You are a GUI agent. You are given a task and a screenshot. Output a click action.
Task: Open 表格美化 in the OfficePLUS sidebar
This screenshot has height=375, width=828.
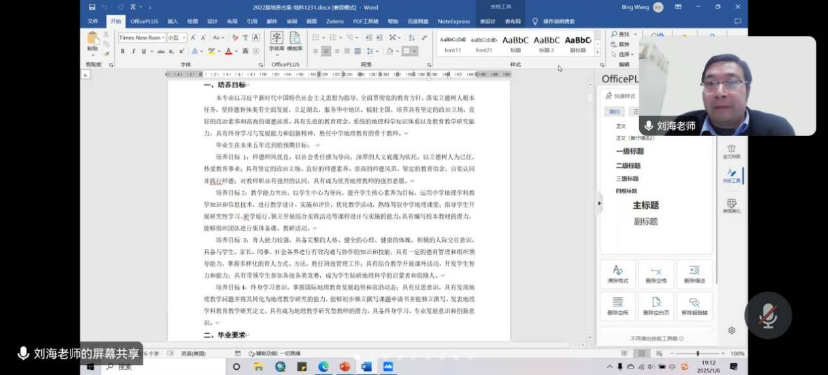tap(731, 206)
